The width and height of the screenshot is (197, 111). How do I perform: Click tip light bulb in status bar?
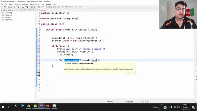[x=196, y=102]
